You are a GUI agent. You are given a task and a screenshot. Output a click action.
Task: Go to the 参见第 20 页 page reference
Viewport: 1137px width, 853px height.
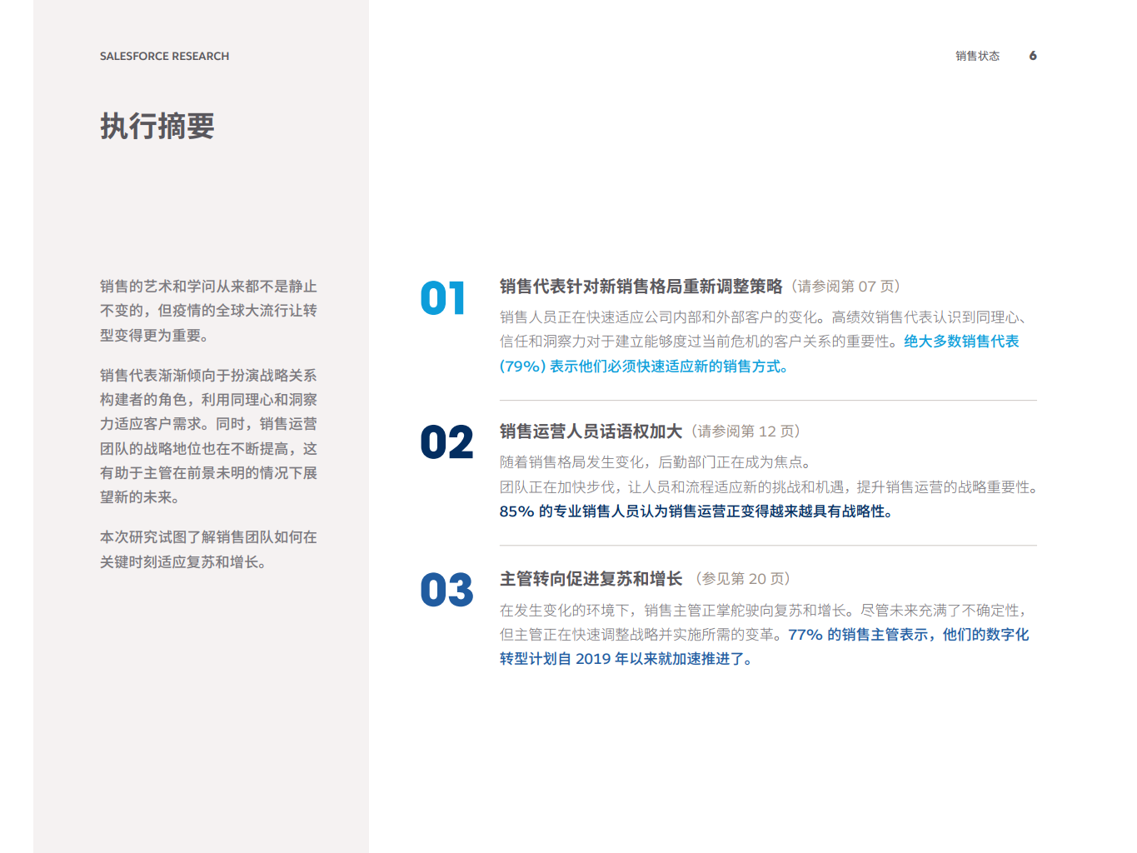743,579
